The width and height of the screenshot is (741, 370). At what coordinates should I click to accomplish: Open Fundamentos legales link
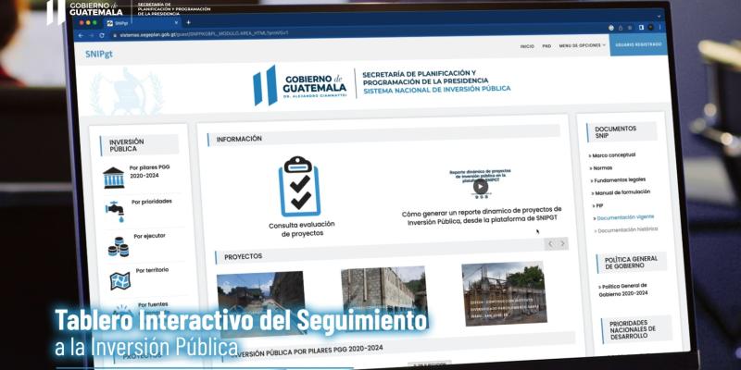click(619, 179)
